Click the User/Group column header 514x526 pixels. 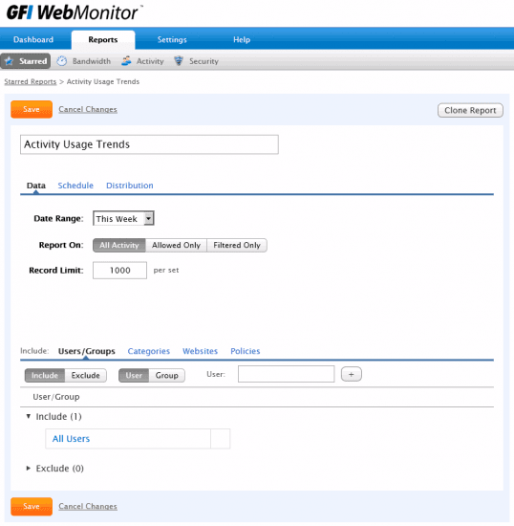tap(56, 397)
